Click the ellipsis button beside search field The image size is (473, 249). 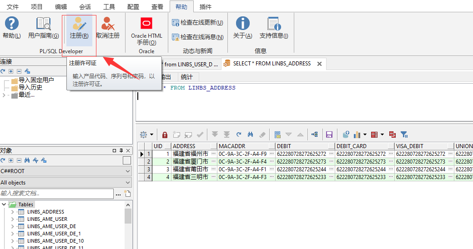pyautogui.click(x=118, y=194)
